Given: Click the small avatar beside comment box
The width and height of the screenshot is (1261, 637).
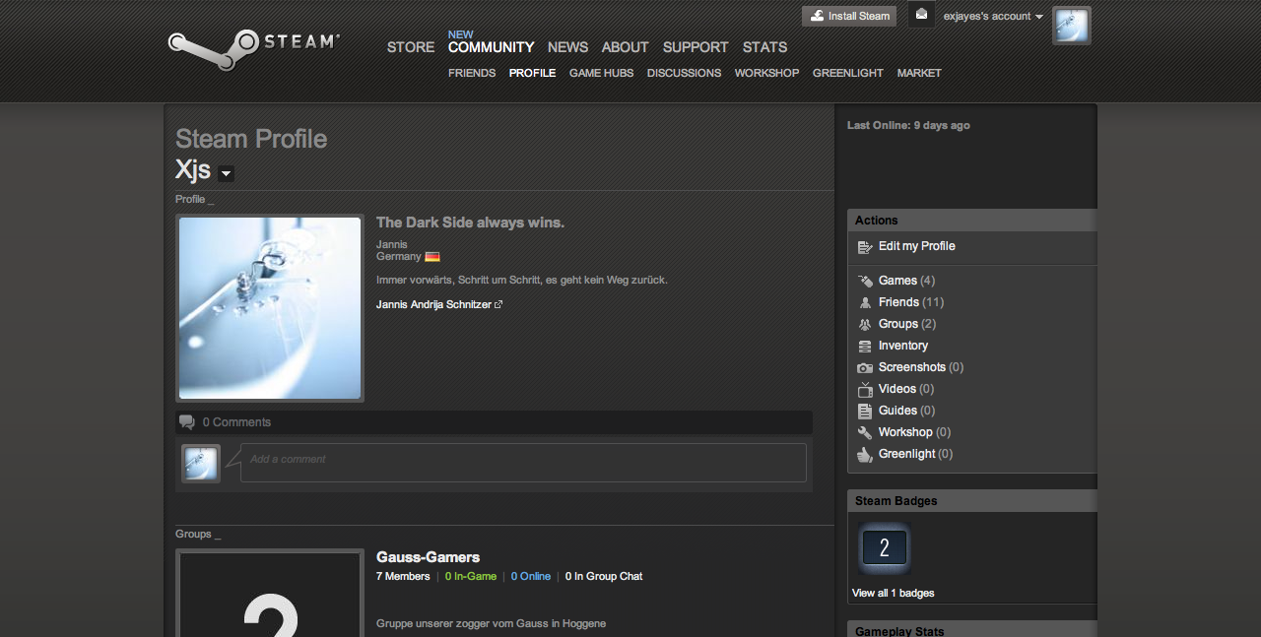Looking at the screenshot, I should [x=201, y=463].
